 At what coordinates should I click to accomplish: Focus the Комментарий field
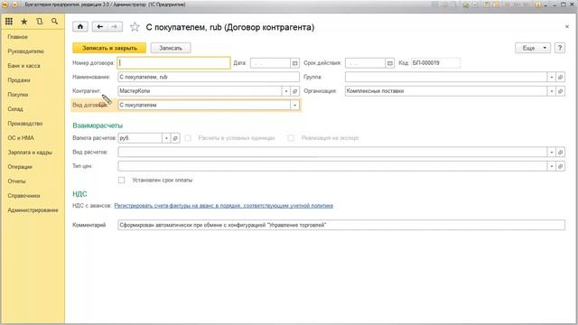click(x=341, y=225)
